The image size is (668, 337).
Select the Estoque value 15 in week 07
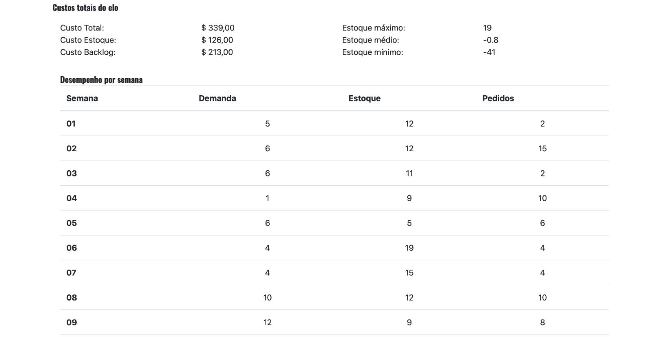pyautogui.click(x=409, y=273)
